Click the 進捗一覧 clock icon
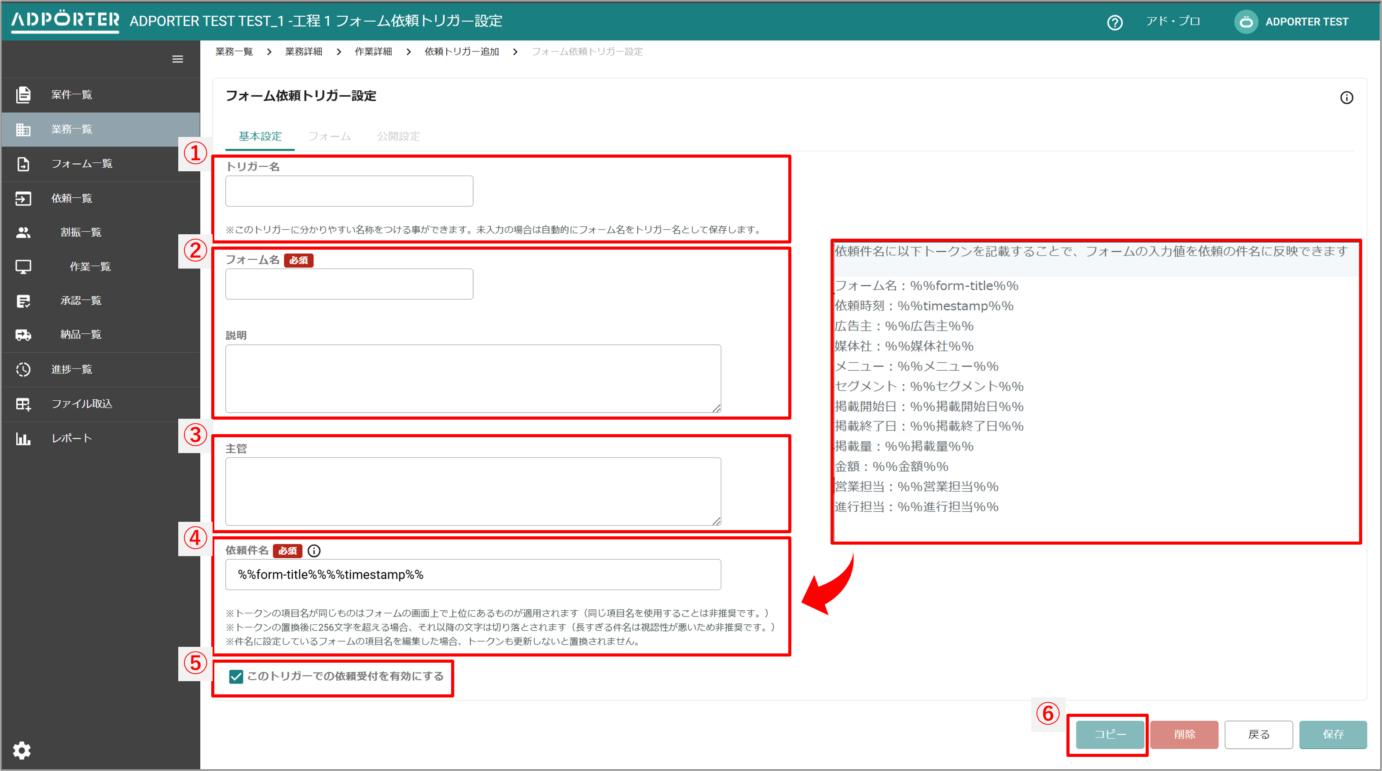The width and height of the screenshot is (1382, 771). click(x=23, y=369)
